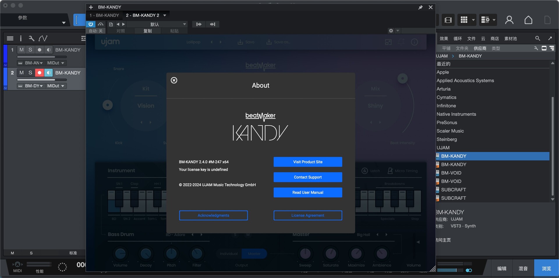Click the 对照 compare button
Viewport: 559px width, 278px height.
point(121,31)
